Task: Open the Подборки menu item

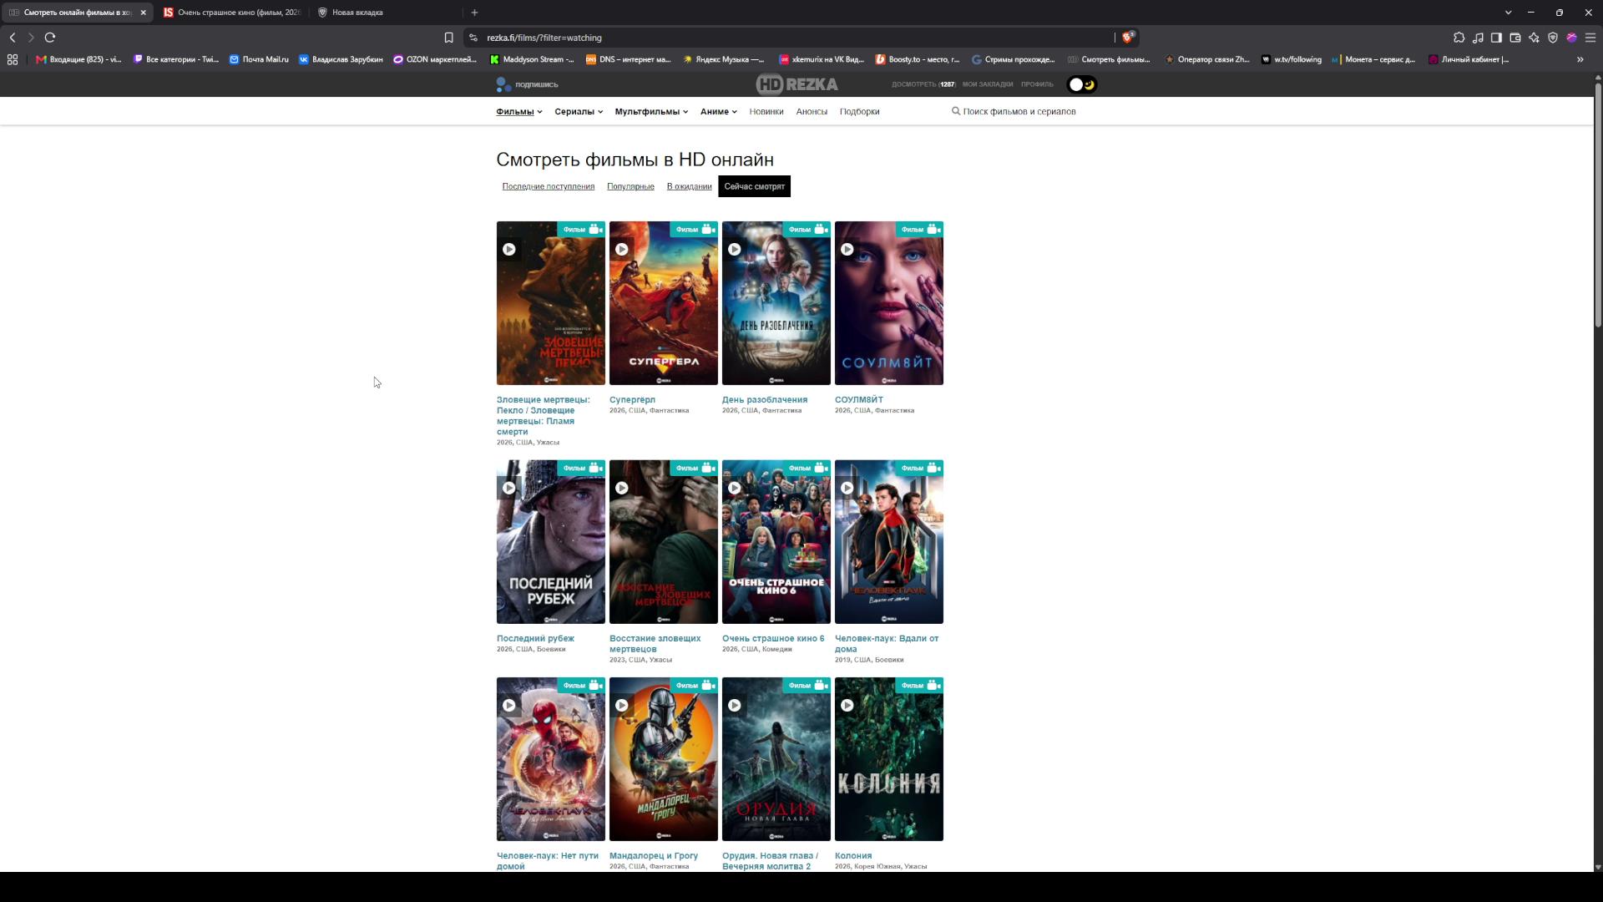Action: tap(859, 112)
